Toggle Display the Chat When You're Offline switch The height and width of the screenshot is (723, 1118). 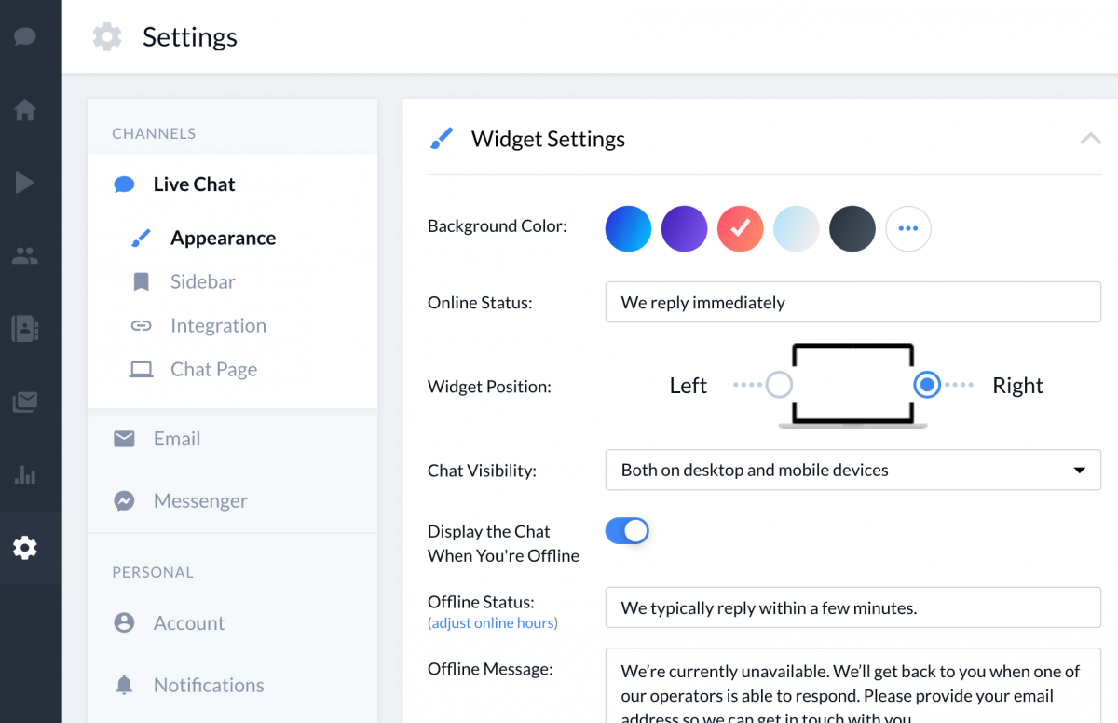627,531
